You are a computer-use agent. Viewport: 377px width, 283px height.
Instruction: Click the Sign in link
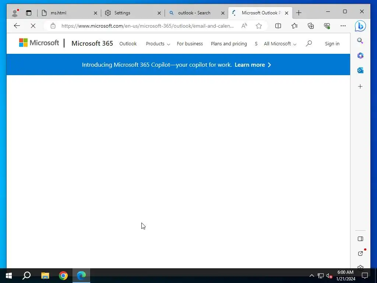[x=332, y=43]
